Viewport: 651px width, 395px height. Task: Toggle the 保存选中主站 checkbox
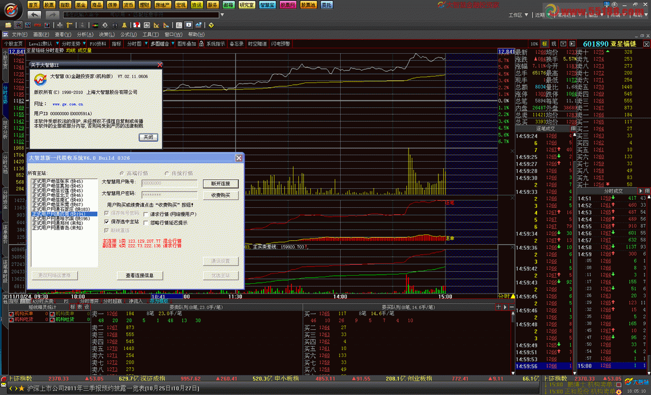pos(106,221)
